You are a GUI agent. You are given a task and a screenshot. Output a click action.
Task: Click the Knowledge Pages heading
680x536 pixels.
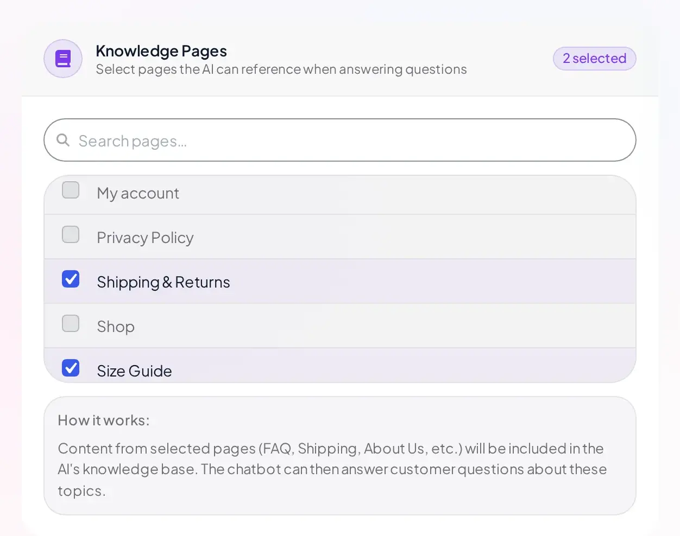point(161,51)
